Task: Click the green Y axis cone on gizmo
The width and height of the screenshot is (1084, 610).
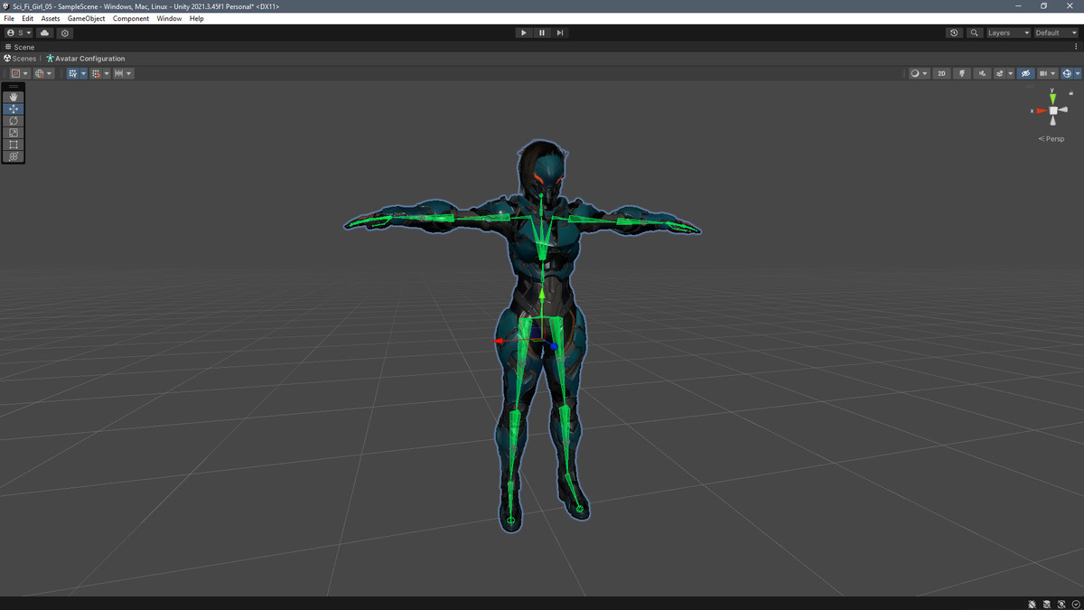Action: point(1052,98)
